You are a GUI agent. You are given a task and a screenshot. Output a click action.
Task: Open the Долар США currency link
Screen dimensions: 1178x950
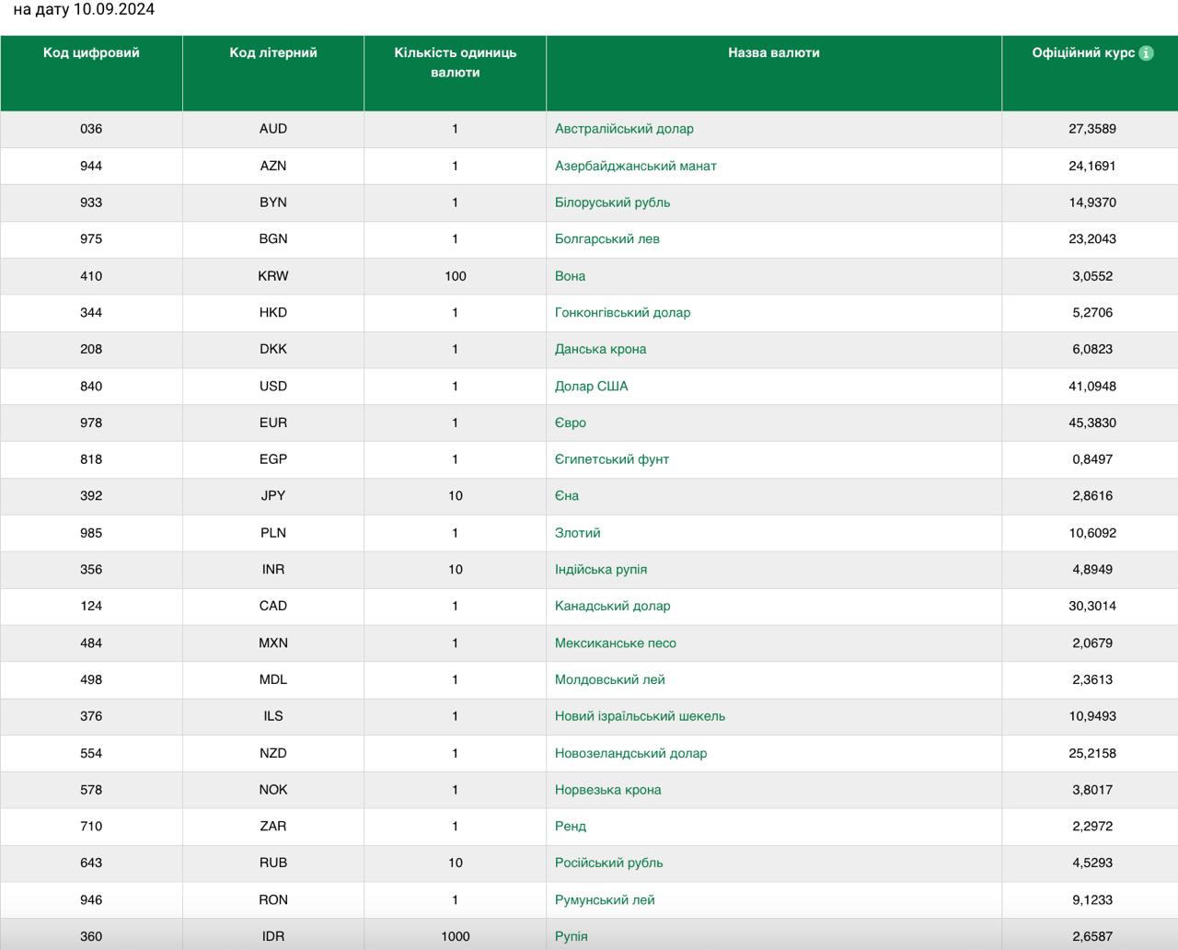pyautogui.click(x=591, y=387)
